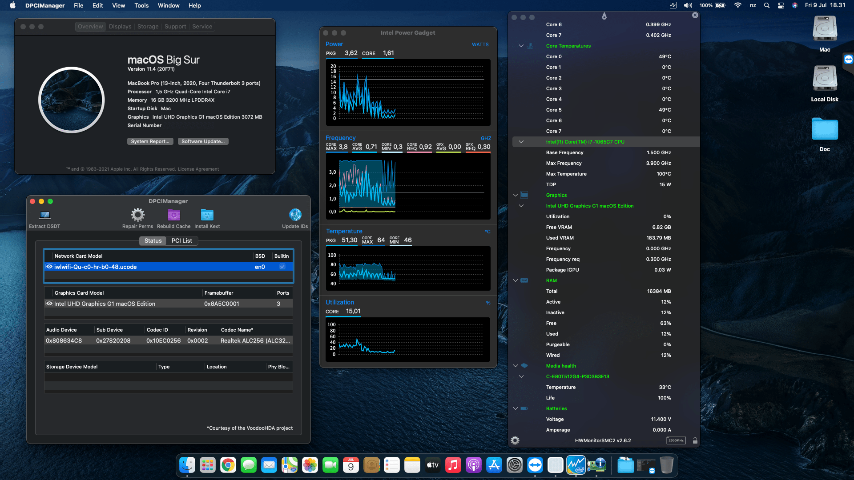Screen dimensions: 854x480
Task: Open Messages from the Dock
Action: pyautogui.click(x=249, y=465)
